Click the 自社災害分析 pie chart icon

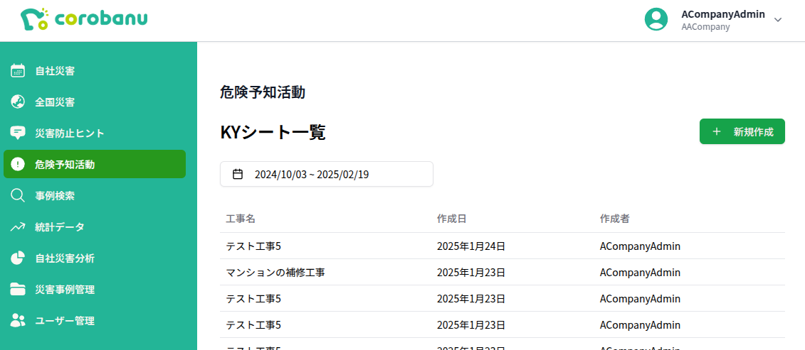(x=18, y=258)
